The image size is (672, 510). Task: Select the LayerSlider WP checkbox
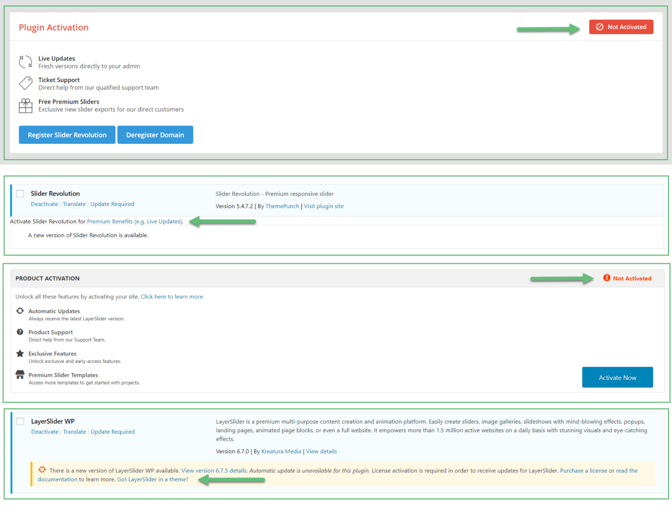20,421
